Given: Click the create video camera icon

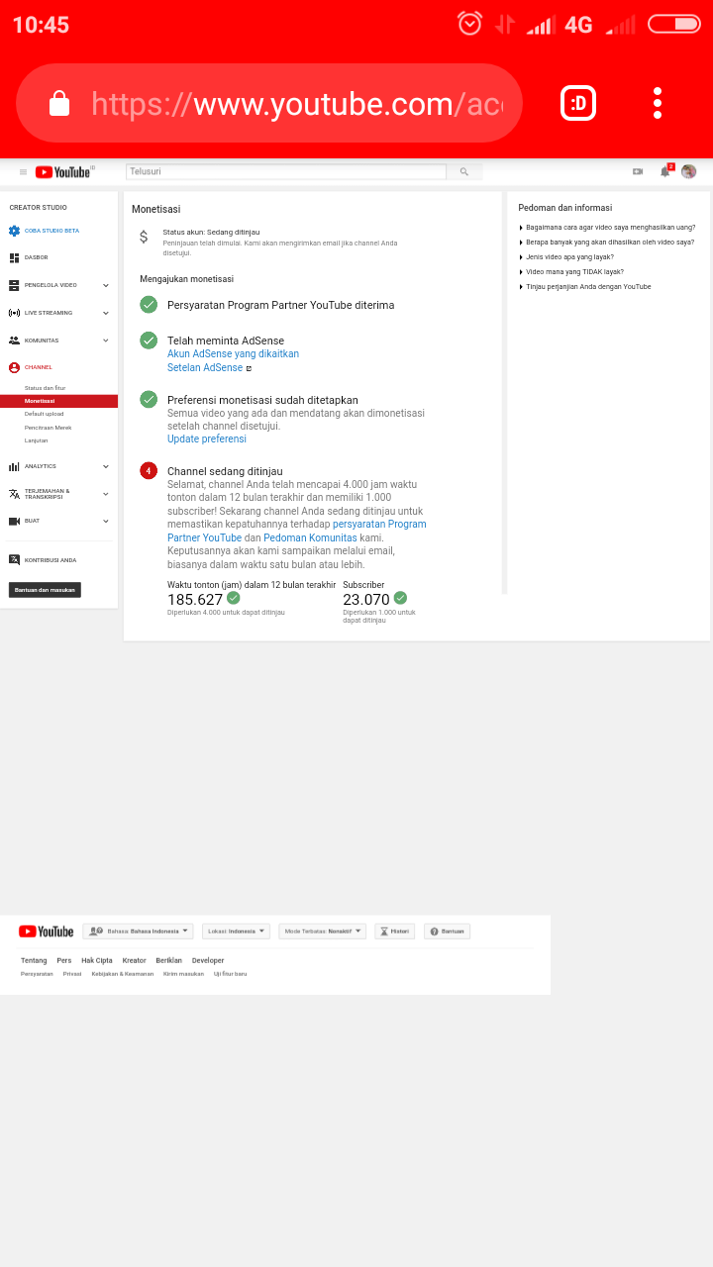Looking at the screenshot, I should [x=638, y=172].
